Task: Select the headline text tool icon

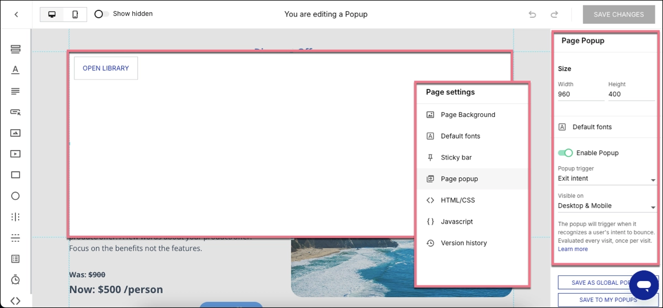Action: click(x=15, y=70)
